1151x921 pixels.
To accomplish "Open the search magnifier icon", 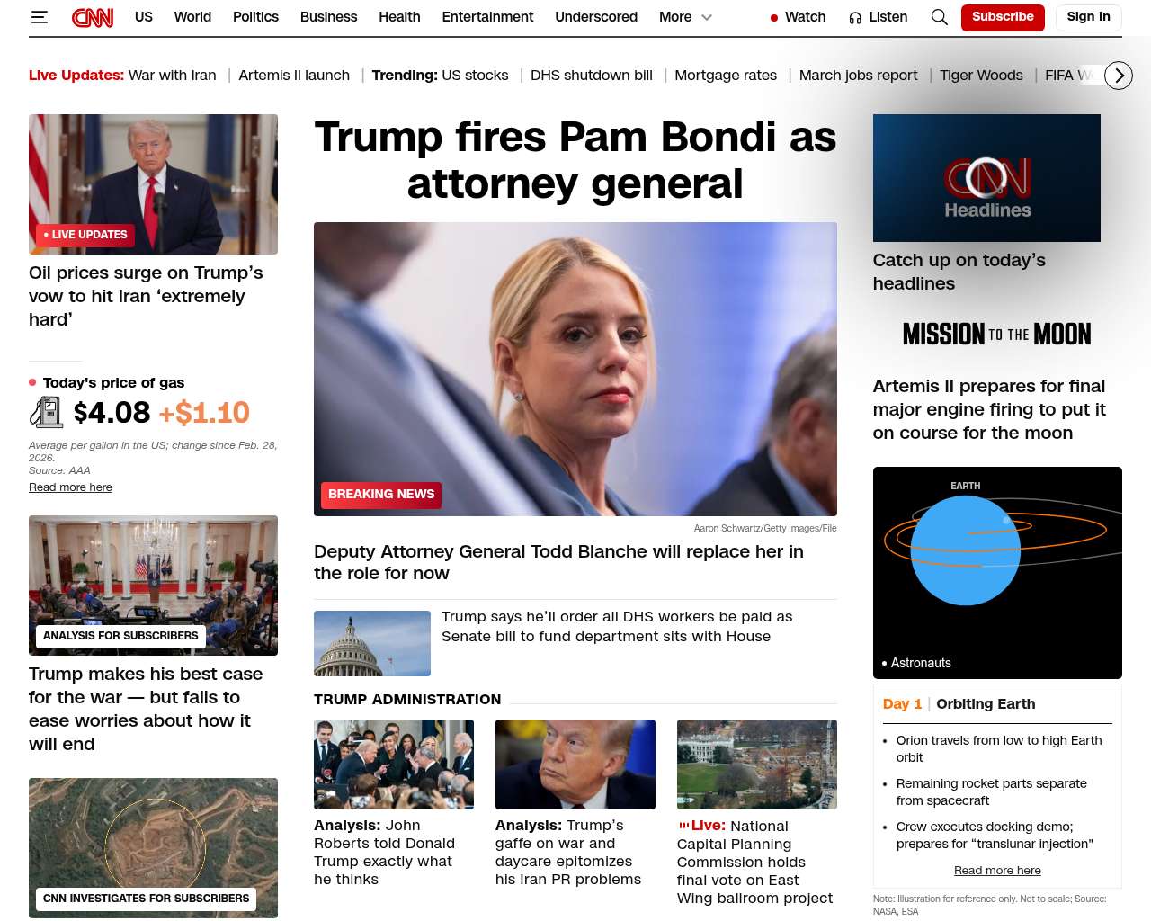I will tap(940, 17).
